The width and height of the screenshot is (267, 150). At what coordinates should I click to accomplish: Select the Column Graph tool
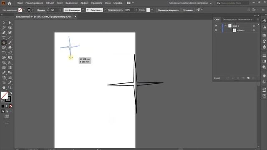pyautogui.click(x=10, y=77)
